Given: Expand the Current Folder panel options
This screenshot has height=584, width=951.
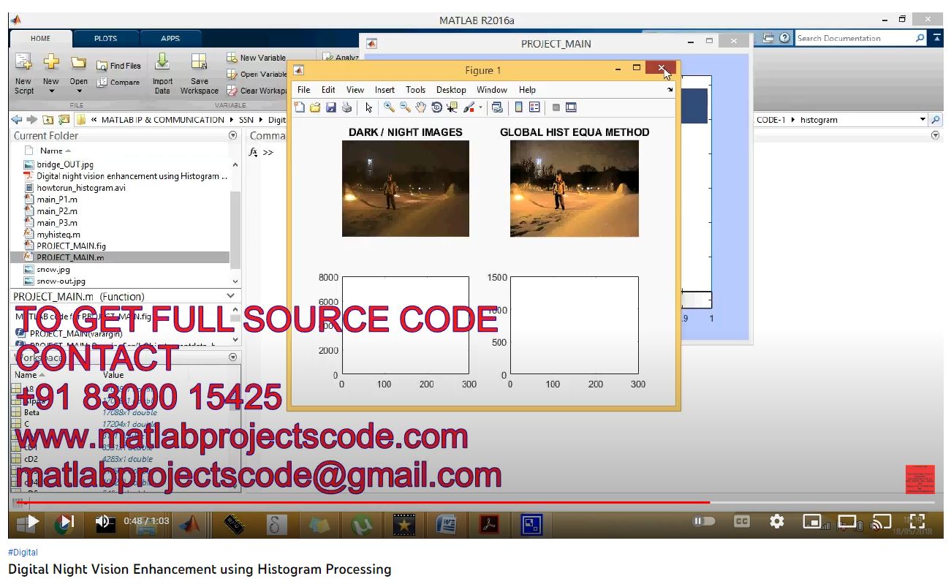Looking at the screenshot, I should pyautogui.click(x=233, y=135).
